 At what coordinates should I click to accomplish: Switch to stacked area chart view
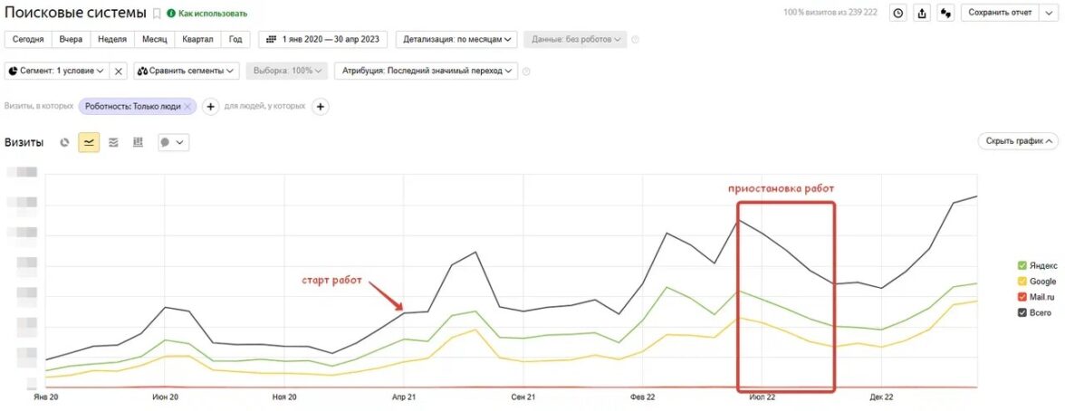[113, 142]
